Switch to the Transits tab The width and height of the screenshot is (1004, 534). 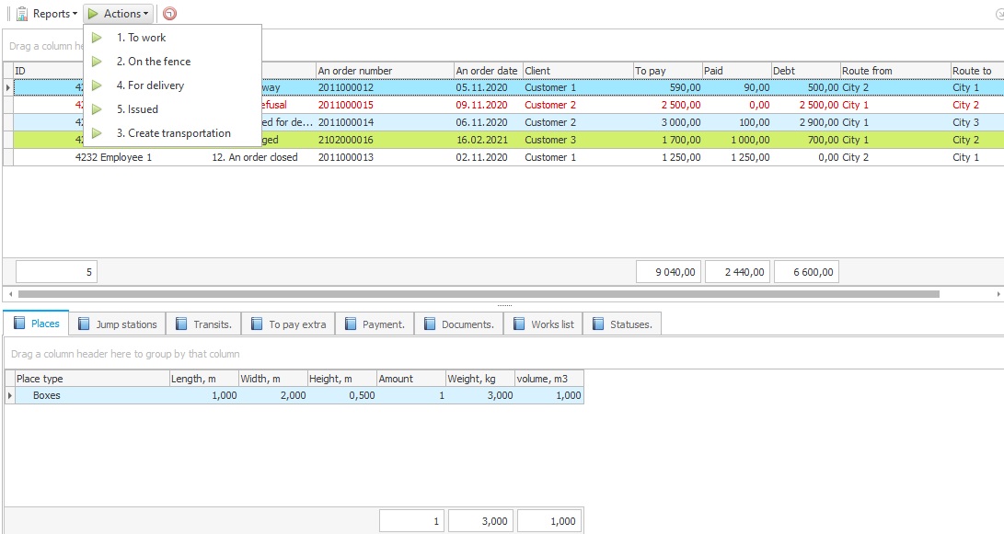coord(203,324)
